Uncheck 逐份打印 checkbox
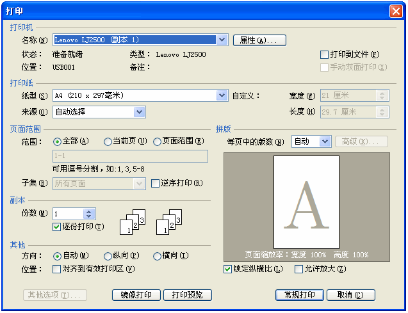Viewport: 408px width, 313px height. click(x=57, y=227)
